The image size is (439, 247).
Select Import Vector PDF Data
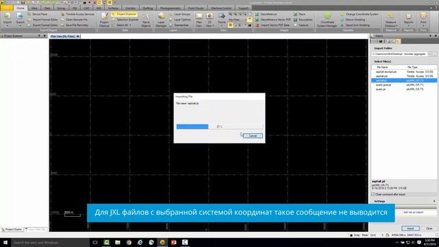point(272,25)
